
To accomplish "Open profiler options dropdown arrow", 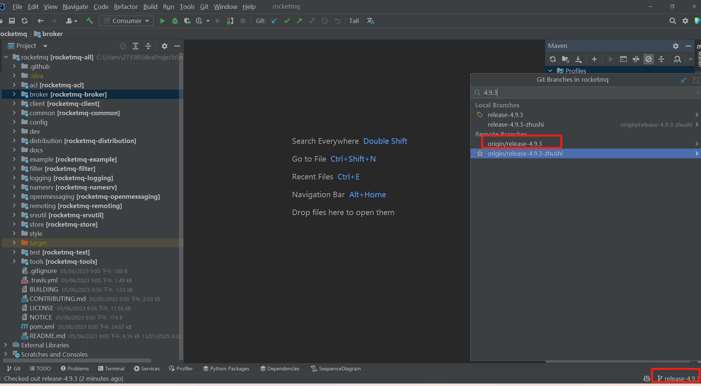I will tap(208, 21).
